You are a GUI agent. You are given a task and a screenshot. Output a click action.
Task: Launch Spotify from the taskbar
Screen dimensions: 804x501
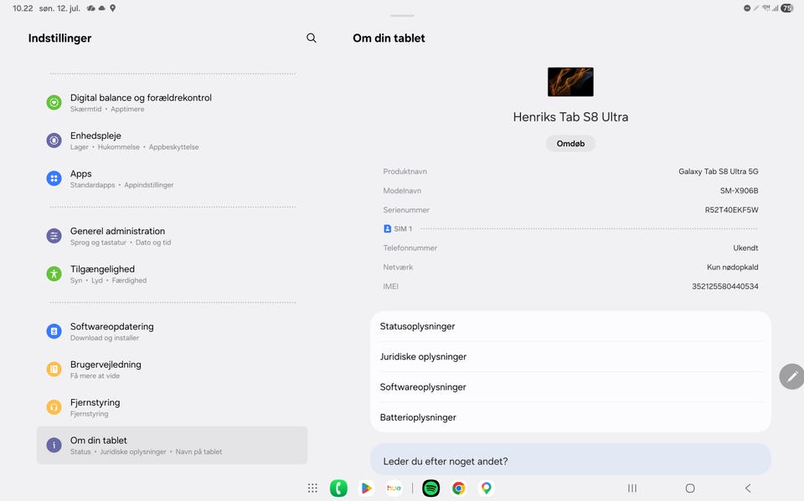click(430, 488)
